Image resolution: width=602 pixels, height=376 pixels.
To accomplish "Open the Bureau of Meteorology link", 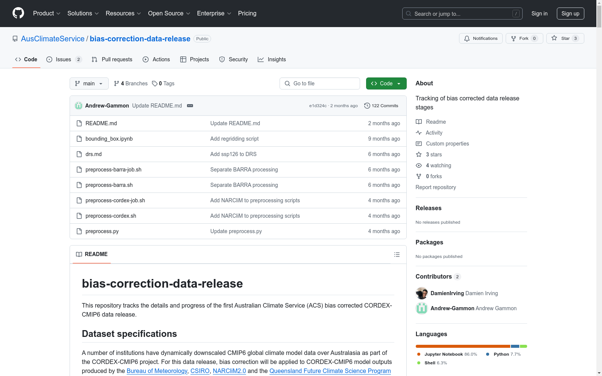I will [157, 371].
